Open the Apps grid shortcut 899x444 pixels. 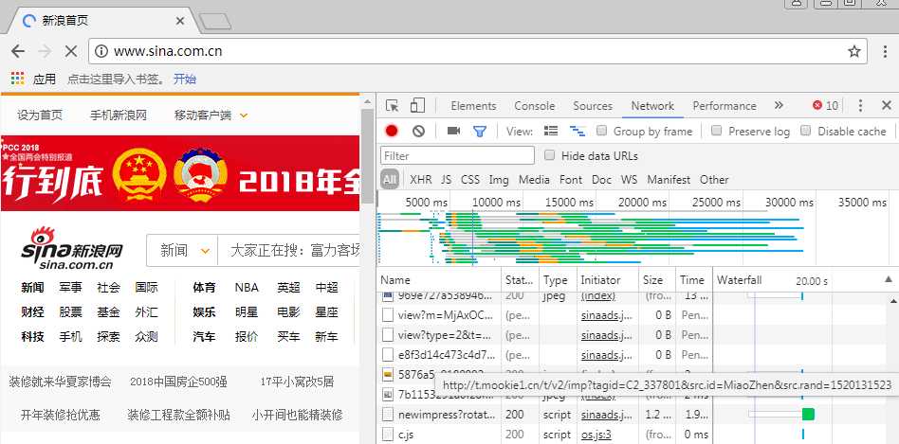point(17,79)
